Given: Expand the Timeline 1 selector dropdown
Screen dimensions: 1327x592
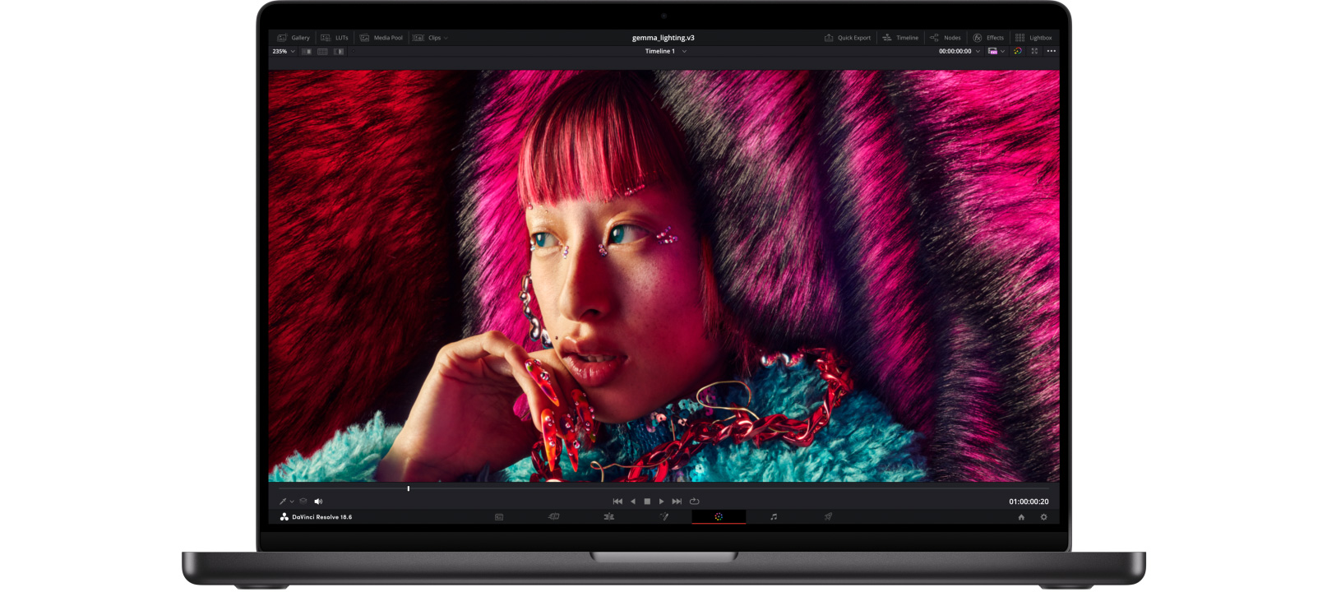Looking at the screenshot, I should [x=684, y=51].
